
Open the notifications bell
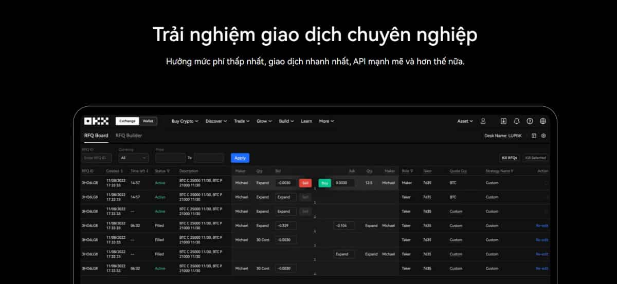[517, 121]
